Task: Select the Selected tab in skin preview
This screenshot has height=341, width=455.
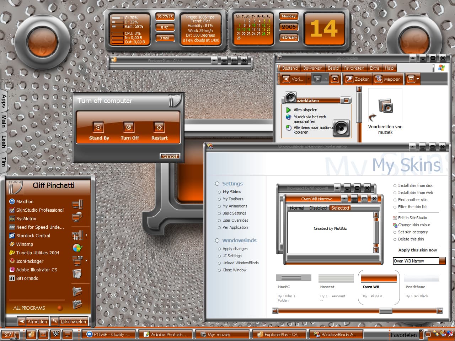Action: 340,208
